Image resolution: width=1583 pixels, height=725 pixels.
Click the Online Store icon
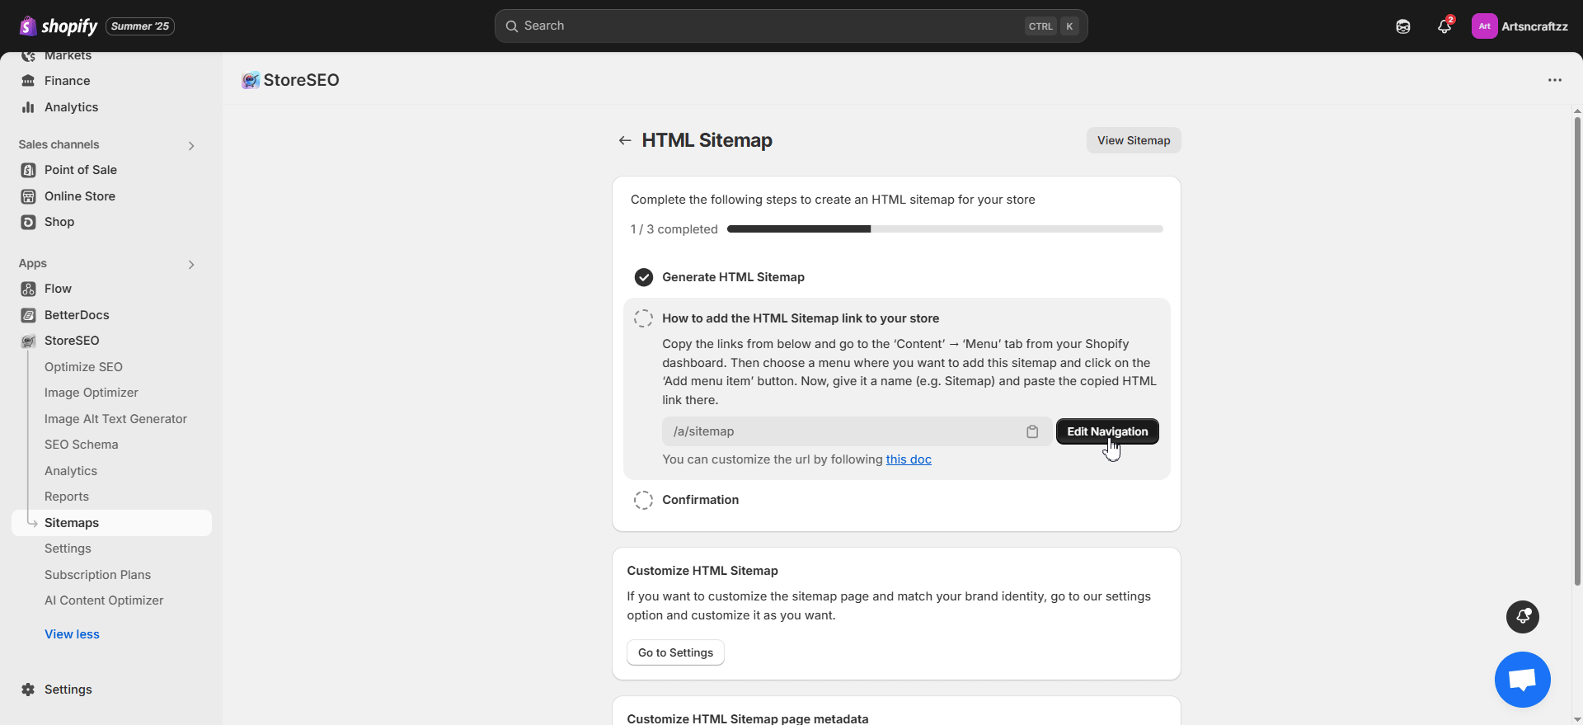click(28, 196)
